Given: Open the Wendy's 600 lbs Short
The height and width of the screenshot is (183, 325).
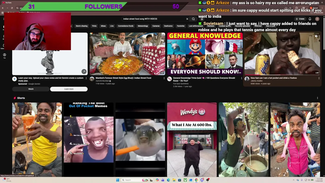Looking at the screenshot, I should pyautogui.click(x=192, y=140).
